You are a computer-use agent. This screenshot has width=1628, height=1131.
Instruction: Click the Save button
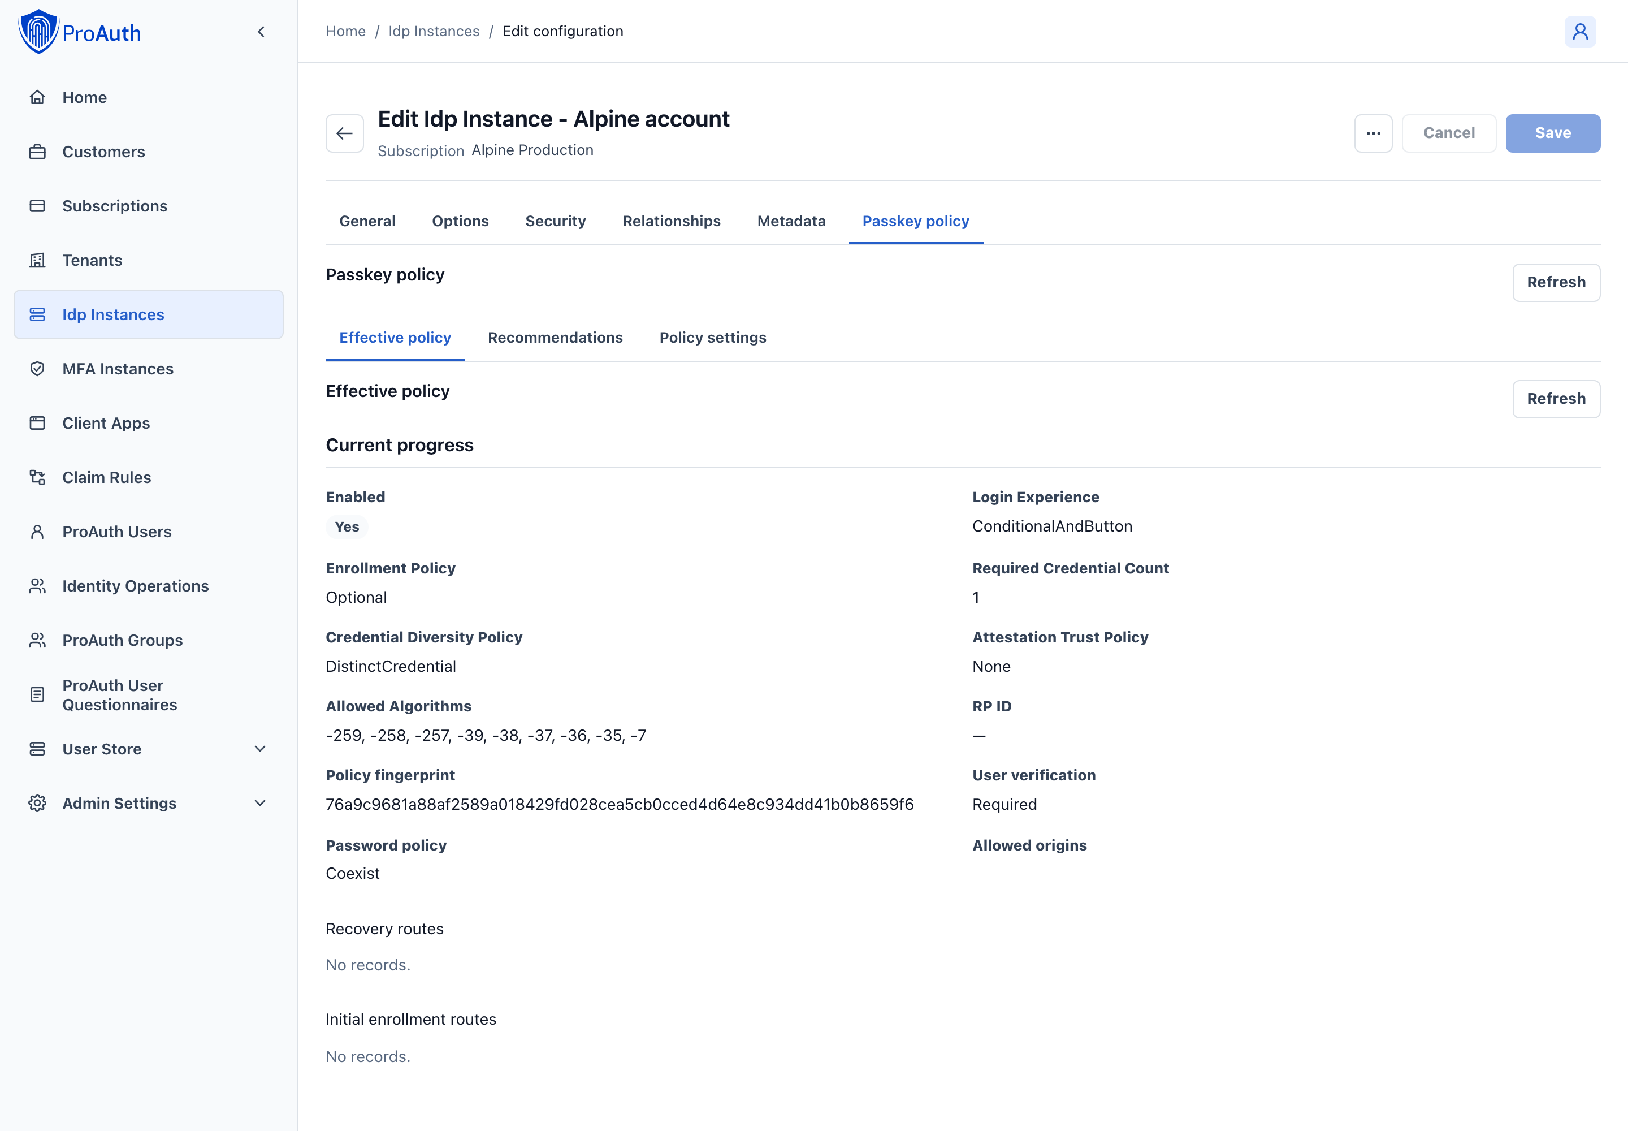click(1553, 133)
